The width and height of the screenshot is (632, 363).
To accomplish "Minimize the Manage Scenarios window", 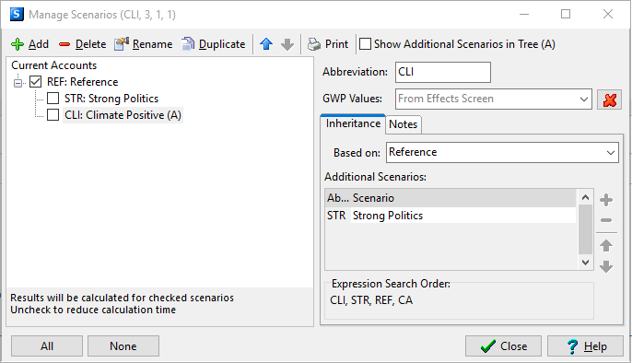I will [524, 14].
